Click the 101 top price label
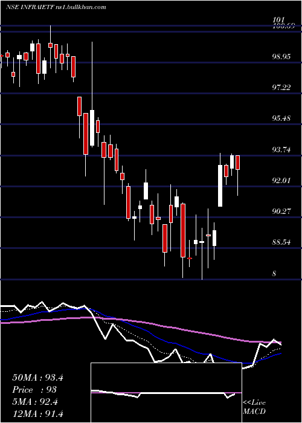 tap(278, 20)
